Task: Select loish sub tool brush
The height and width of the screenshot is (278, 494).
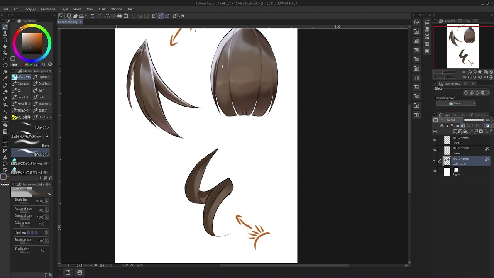Action: 42,97
